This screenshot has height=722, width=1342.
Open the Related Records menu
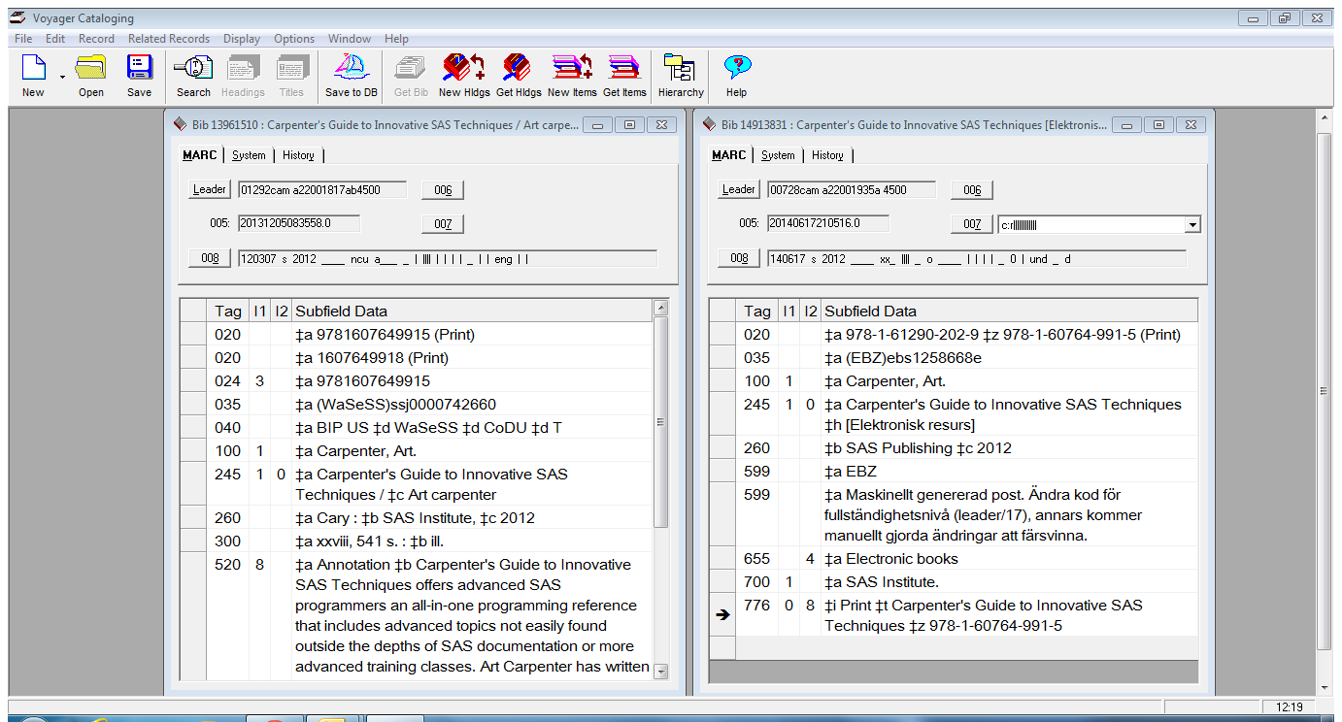point(169,39)
